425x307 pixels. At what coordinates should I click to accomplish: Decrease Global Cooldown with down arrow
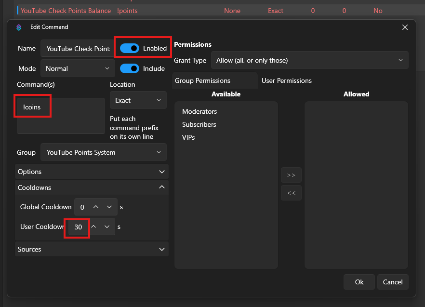pyautogui.click(x=109, y=207)
